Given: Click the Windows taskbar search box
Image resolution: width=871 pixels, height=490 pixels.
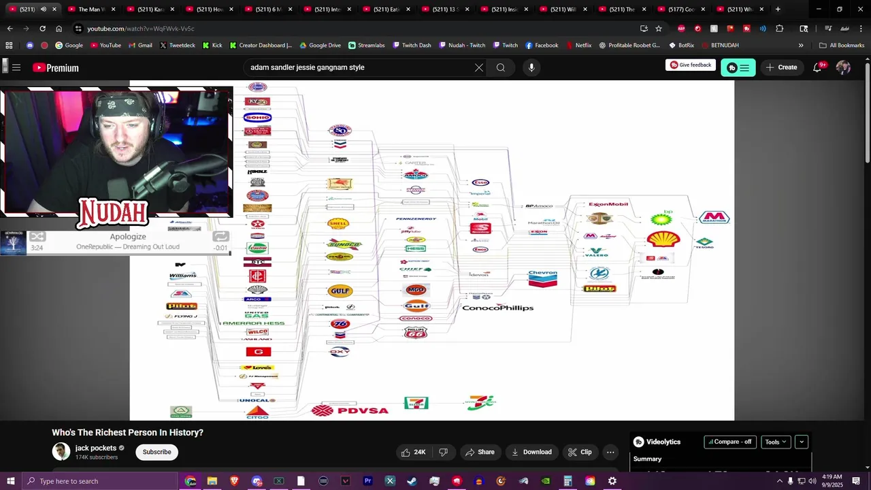Looking at the screenshot, I should (99, 481).
